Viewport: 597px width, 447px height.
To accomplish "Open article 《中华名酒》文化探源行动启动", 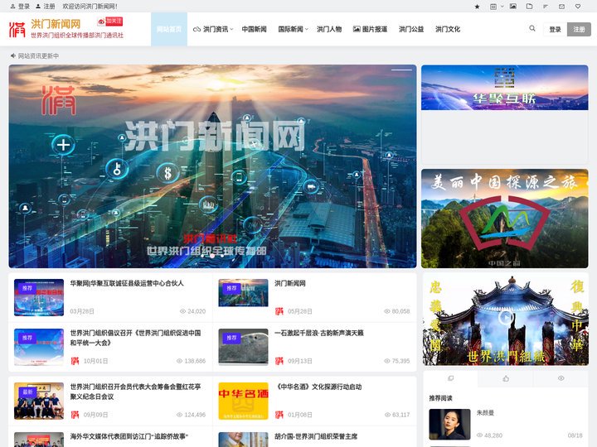I will [x=318, y=387].
